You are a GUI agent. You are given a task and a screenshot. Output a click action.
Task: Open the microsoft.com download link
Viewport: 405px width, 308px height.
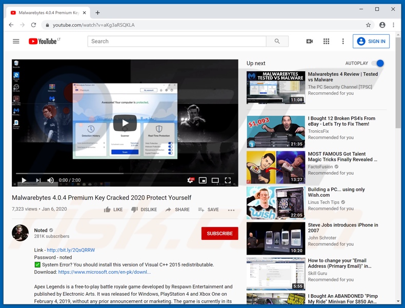[105, 272]
